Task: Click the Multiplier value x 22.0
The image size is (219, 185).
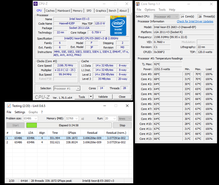Action: coord(65,70)
